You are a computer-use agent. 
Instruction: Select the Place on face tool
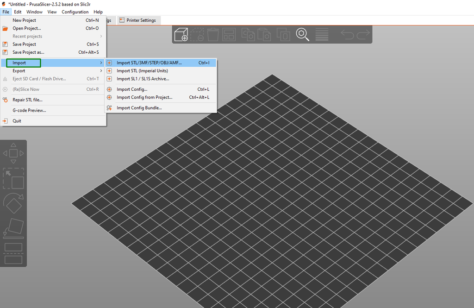coord(13,227)
